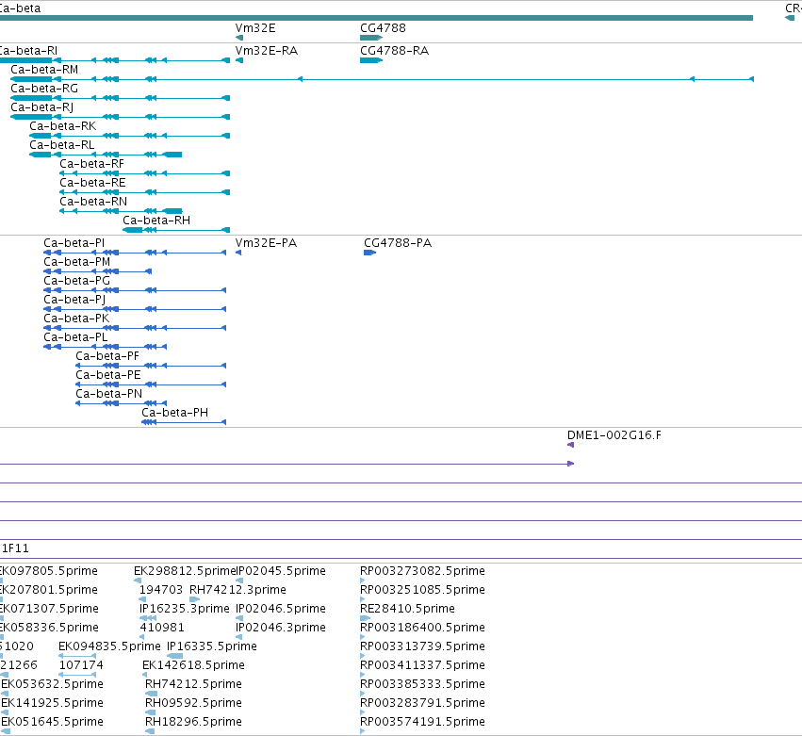Click EST label "EK141925.5prime"
Screen dimensions: 802x736
tap(52, 704)
